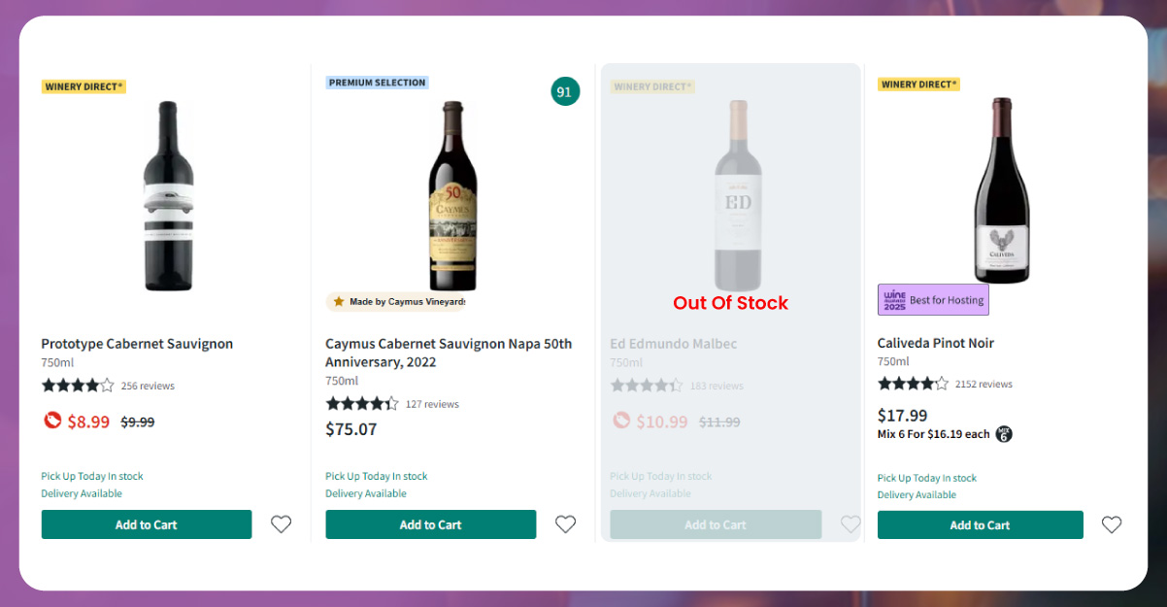View the 2152 reviews for Caliveda

[x=984, y=384]
